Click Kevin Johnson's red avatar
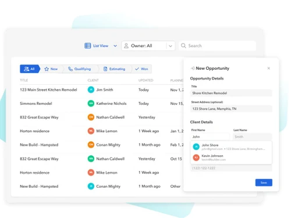The width and height of the screenshot is (291, 218). (196, 158)
